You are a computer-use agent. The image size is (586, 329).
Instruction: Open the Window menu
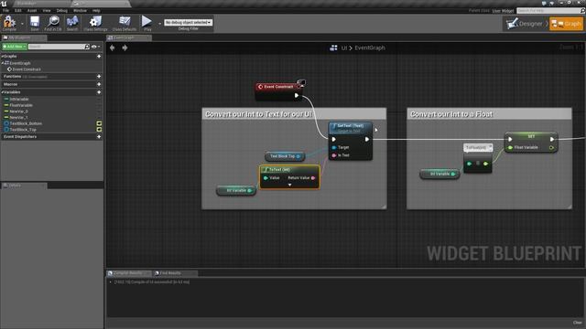80,11
